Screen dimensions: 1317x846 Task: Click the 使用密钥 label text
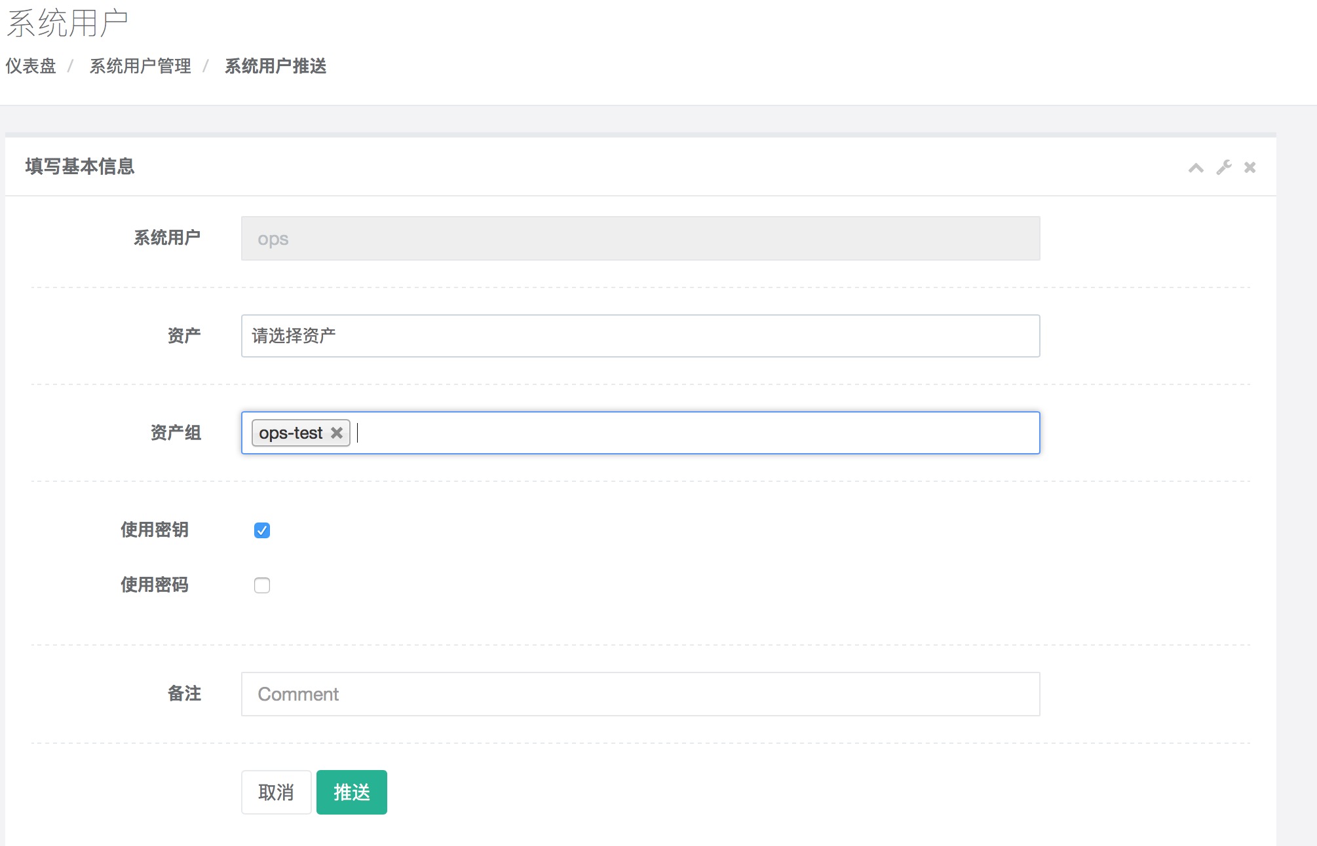point(155,530)
